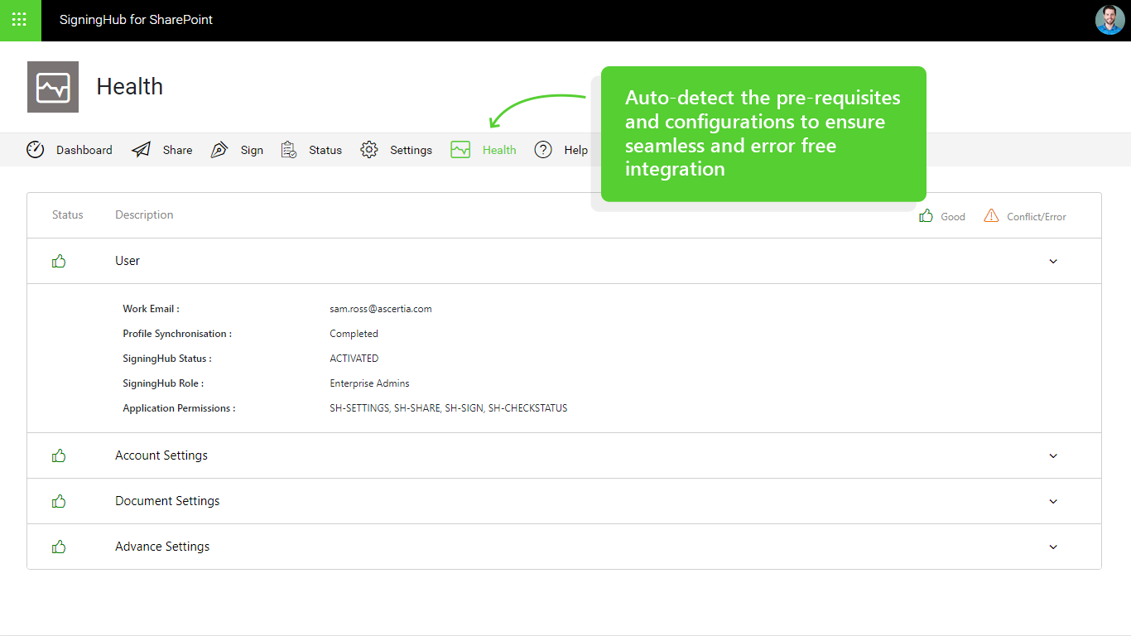Click the Health page heading
Screen dimensions: 1131x636
pyautogui.click(x=130, y=87)
